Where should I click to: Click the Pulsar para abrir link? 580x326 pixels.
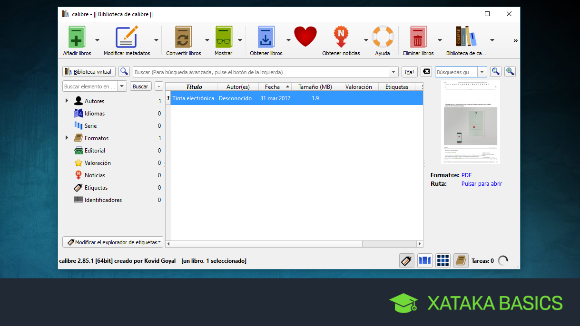click(x=482, y=183)
